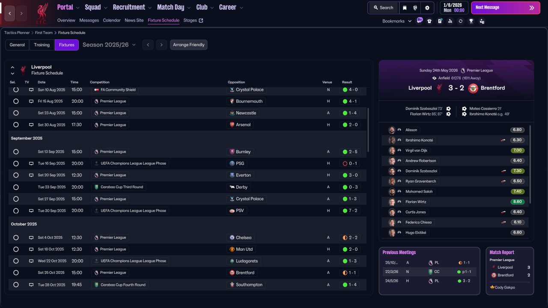Select the Newcastle fixture radio button

click(16, 113)
